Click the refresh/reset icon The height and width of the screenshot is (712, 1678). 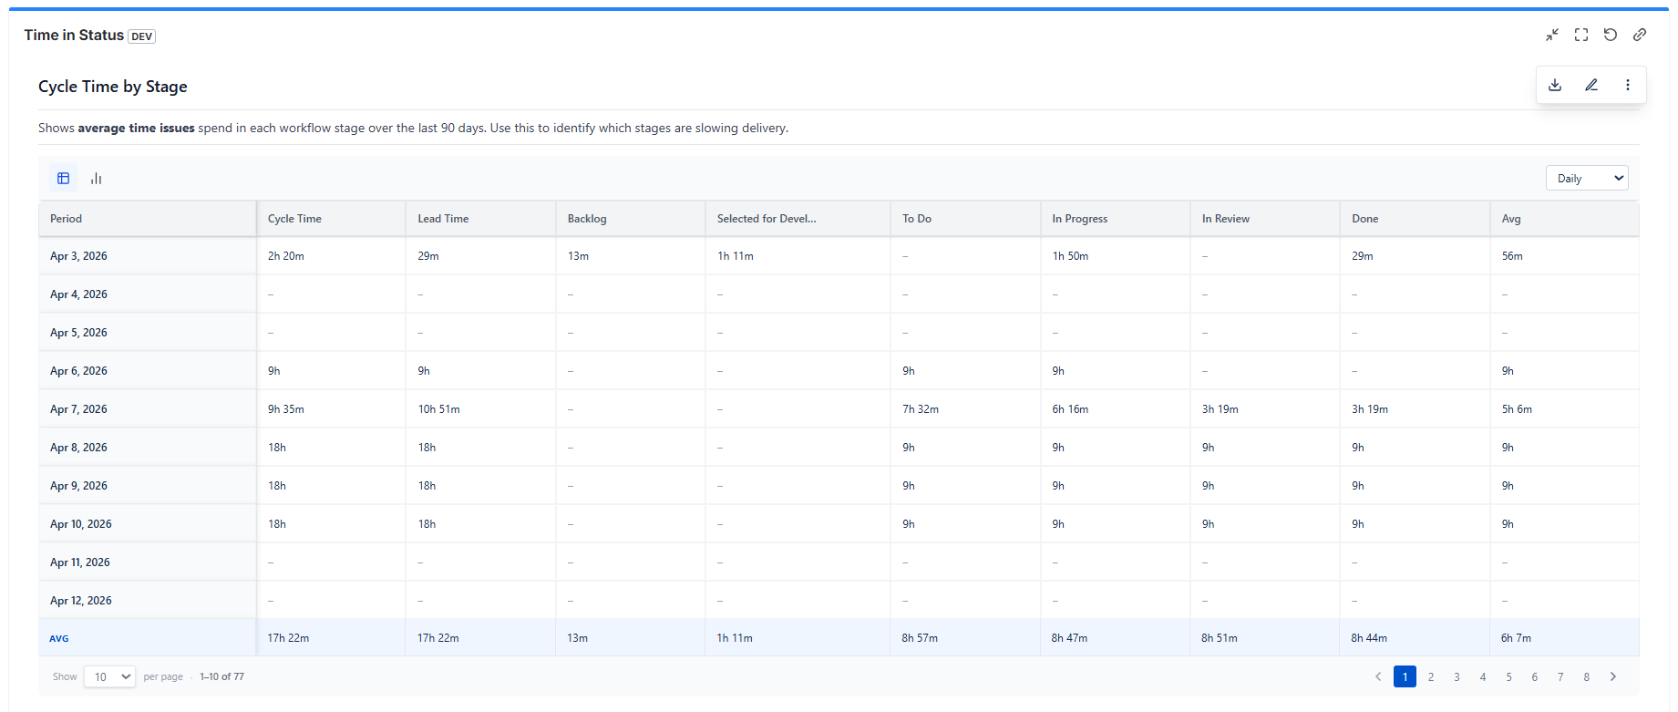pos(1611,35)
